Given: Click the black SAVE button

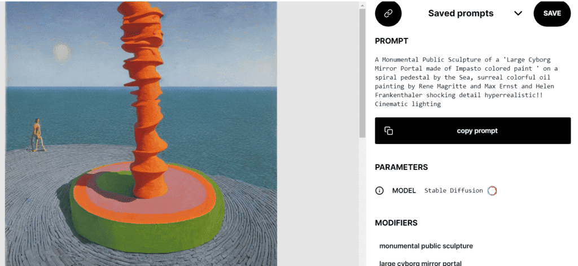Looking at the screenshot, I should 552,14.
